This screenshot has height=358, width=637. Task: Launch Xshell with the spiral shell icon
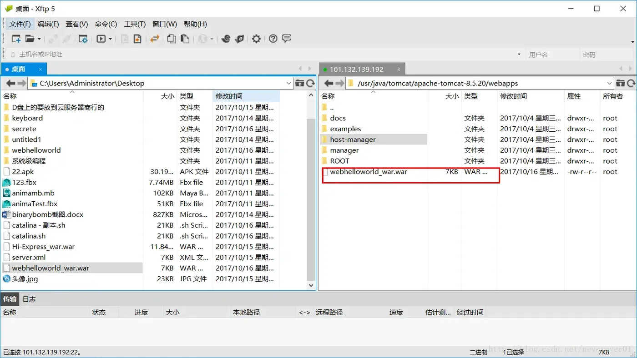click(x=226, y=39)
